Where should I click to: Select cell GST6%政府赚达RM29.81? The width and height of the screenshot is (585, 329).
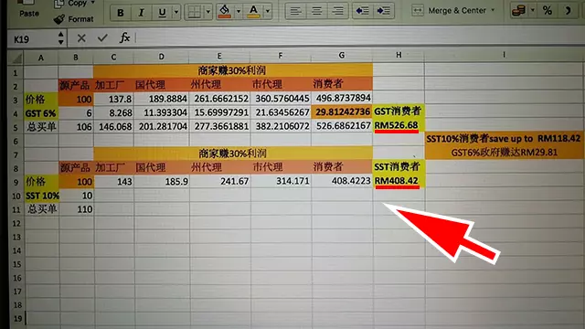(x=505, y=153)
